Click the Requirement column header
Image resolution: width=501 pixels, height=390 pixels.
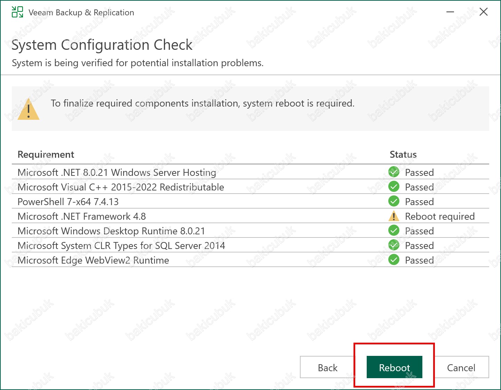tap(46, 155)
